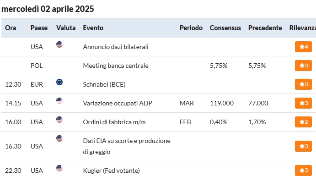
Task: Click the Periodo column header
Action: pos(191,28)
